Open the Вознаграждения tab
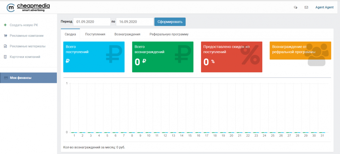Image resolution: width=340 pixels, height=154 pixels. [127, 34]
